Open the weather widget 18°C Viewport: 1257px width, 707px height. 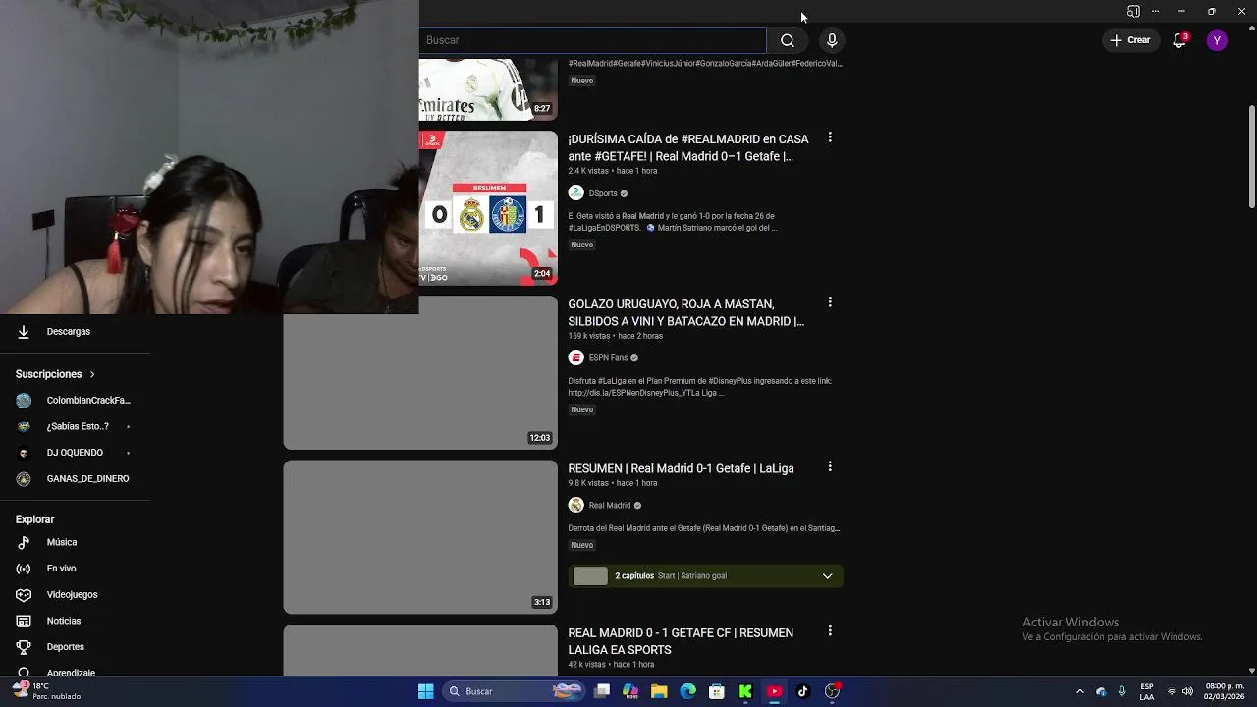(x=45, y=691)
